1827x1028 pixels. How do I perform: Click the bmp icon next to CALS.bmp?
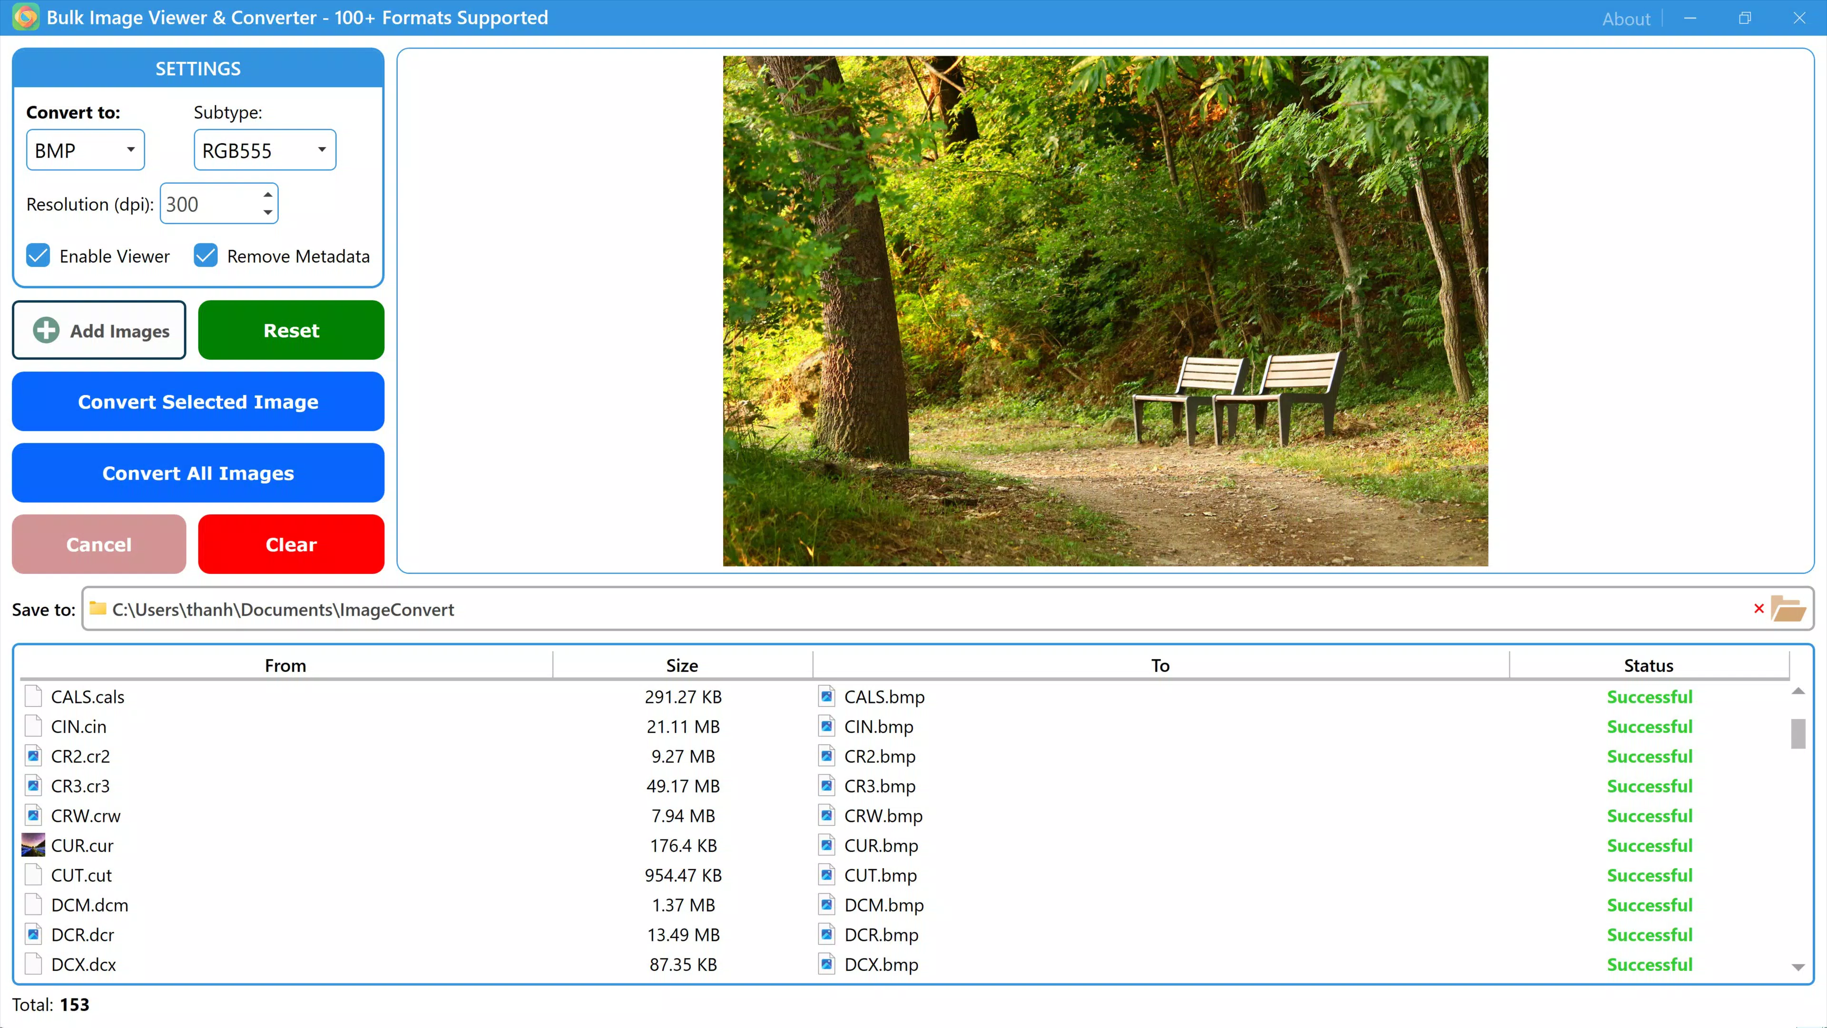827,696
